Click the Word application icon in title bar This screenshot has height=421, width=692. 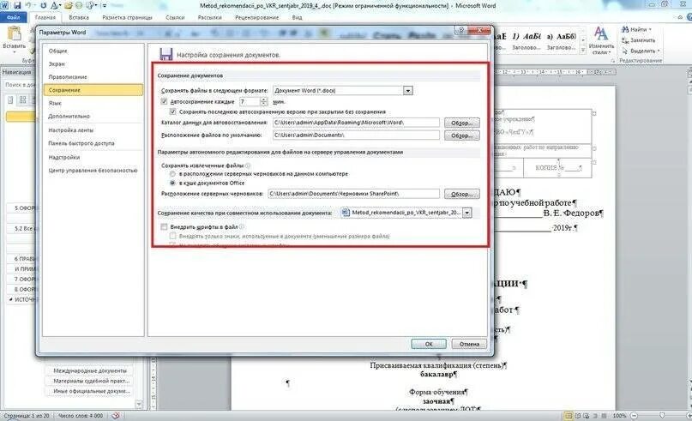(5, 6)
